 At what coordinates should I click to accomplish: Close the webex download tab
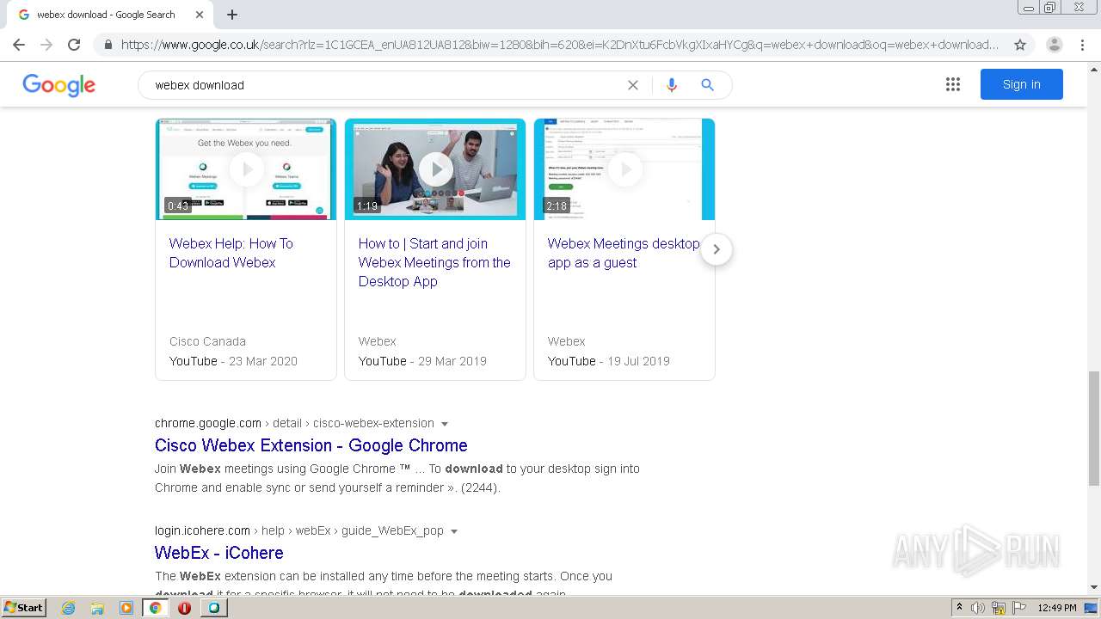[200, 15]
